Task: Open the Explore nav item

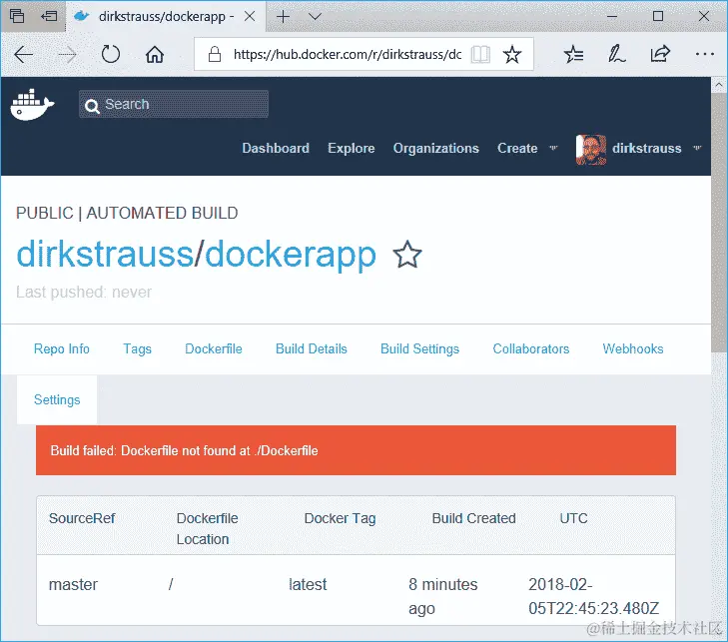Action: (x=351, y=148)
